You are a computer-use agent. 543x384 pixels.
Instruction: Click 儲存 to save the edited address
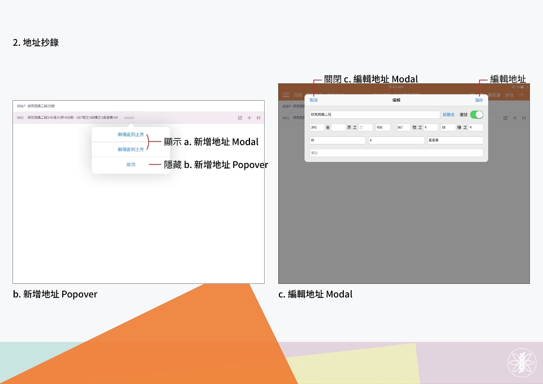pyautogui.click(x=479, y=100)
